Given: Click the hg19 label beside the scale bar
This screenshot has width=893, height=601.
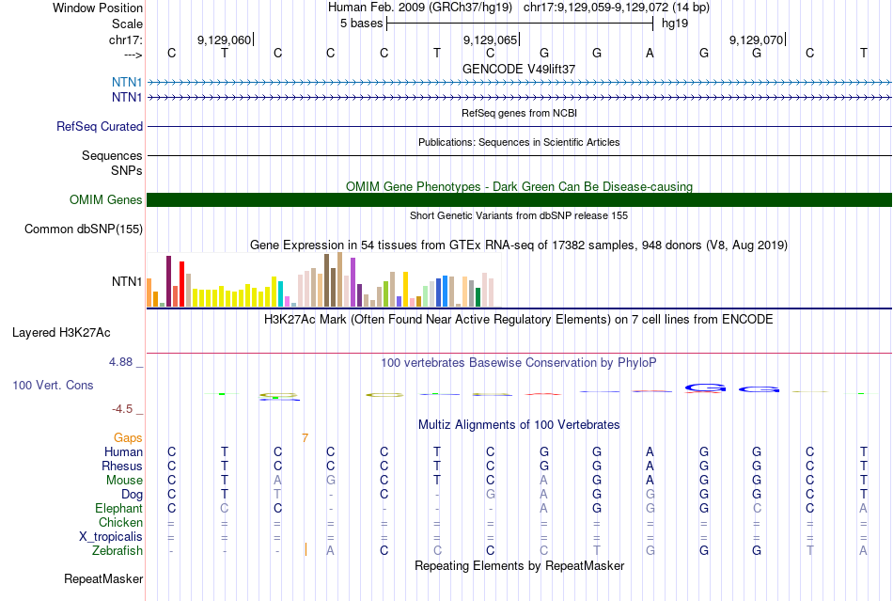Looking at the screenshot, I should pyautogui.click(x=675, y=24).
